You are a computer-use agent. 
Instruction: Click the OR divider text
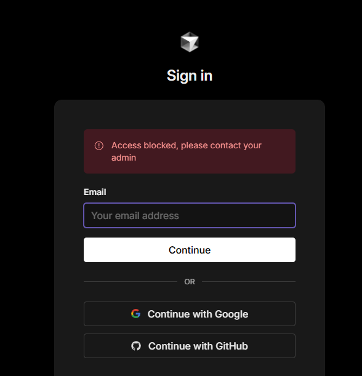(x=190, y=281)
